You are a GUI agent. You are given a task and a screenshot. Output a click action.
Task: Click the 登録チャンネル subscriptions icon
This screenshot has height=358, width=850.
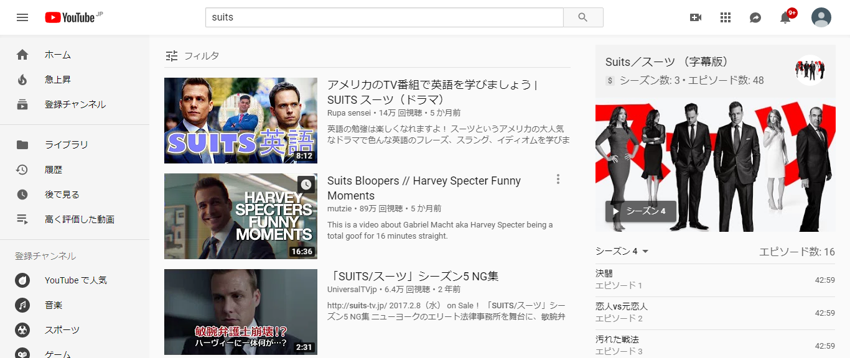click(22, 104)
